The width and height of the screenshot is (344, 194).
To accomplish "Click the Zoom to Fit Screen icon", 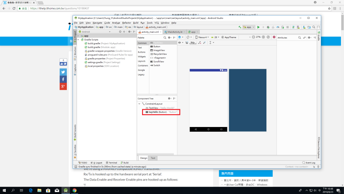I will (268, 37).
